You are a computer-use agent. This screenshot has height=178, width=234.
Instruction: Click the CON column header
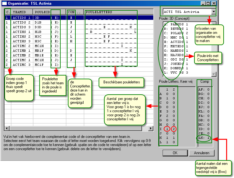75,12
